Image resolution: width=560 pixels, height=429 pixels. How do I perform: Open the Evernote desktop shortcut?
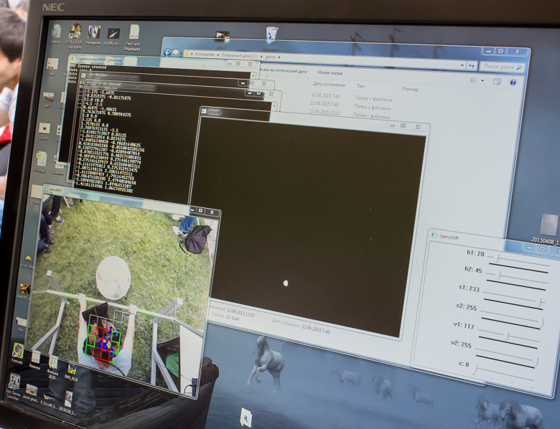[x=17, y=353]
